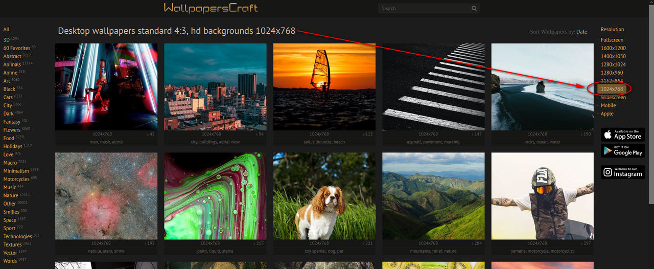This screenshot has height=269, width=654.
Task: Click the search magnifier icon
Action: (474, 8)
